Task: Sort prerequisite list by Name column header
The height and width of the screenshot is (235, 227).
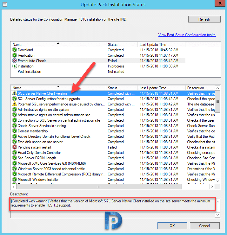Action: pyautogui.click(x=58, y=88)
